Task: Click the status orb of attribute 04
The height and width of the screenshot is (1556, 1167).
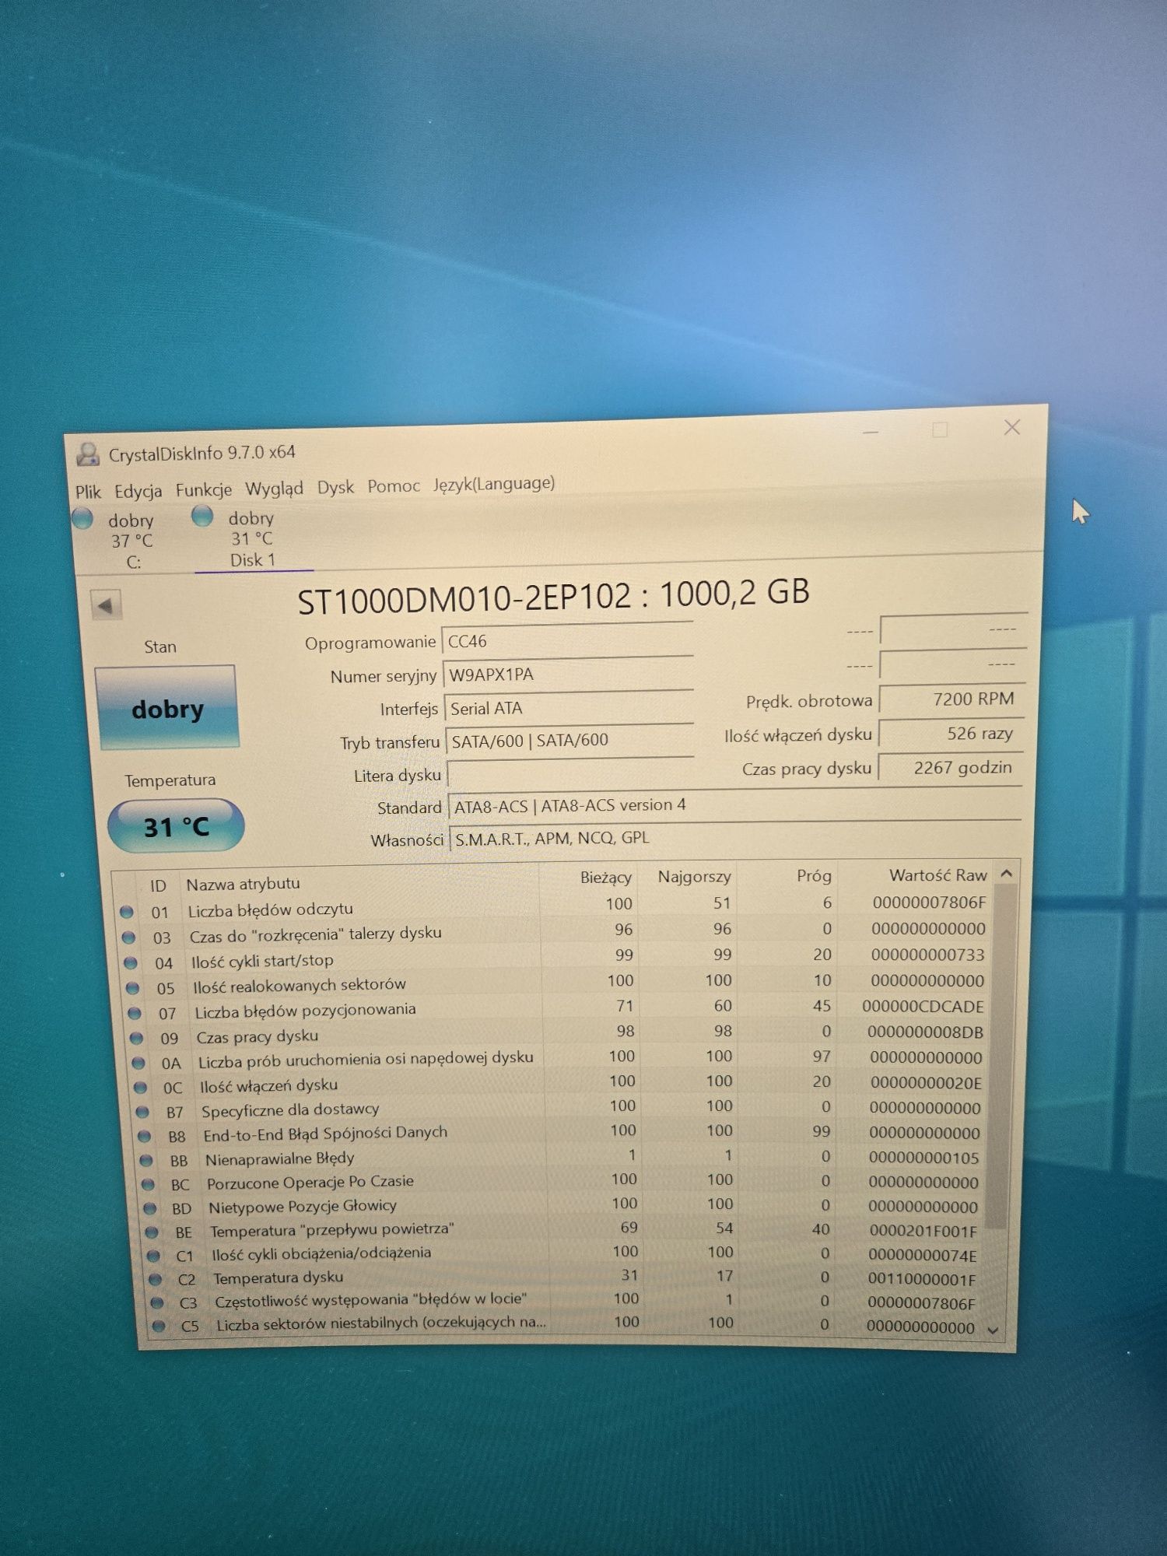Action: (x=131, y=963)
